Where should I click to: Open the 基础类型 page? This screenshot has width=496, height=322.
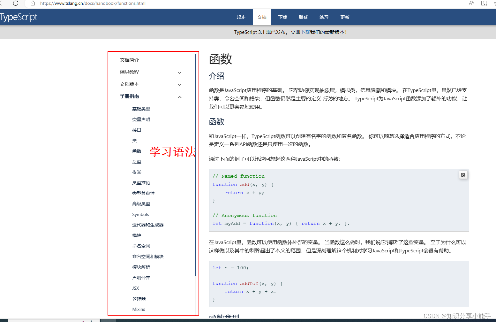141,109
